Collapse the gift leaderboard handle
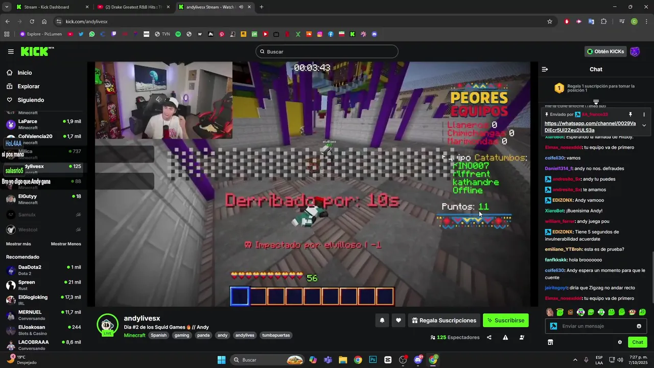The image size is (654, 368). coord(596,102)
